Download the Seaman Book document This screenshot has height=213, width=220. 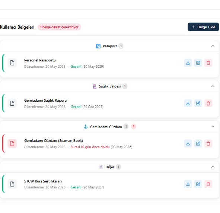pyautogui.click(x=188, y=143)
